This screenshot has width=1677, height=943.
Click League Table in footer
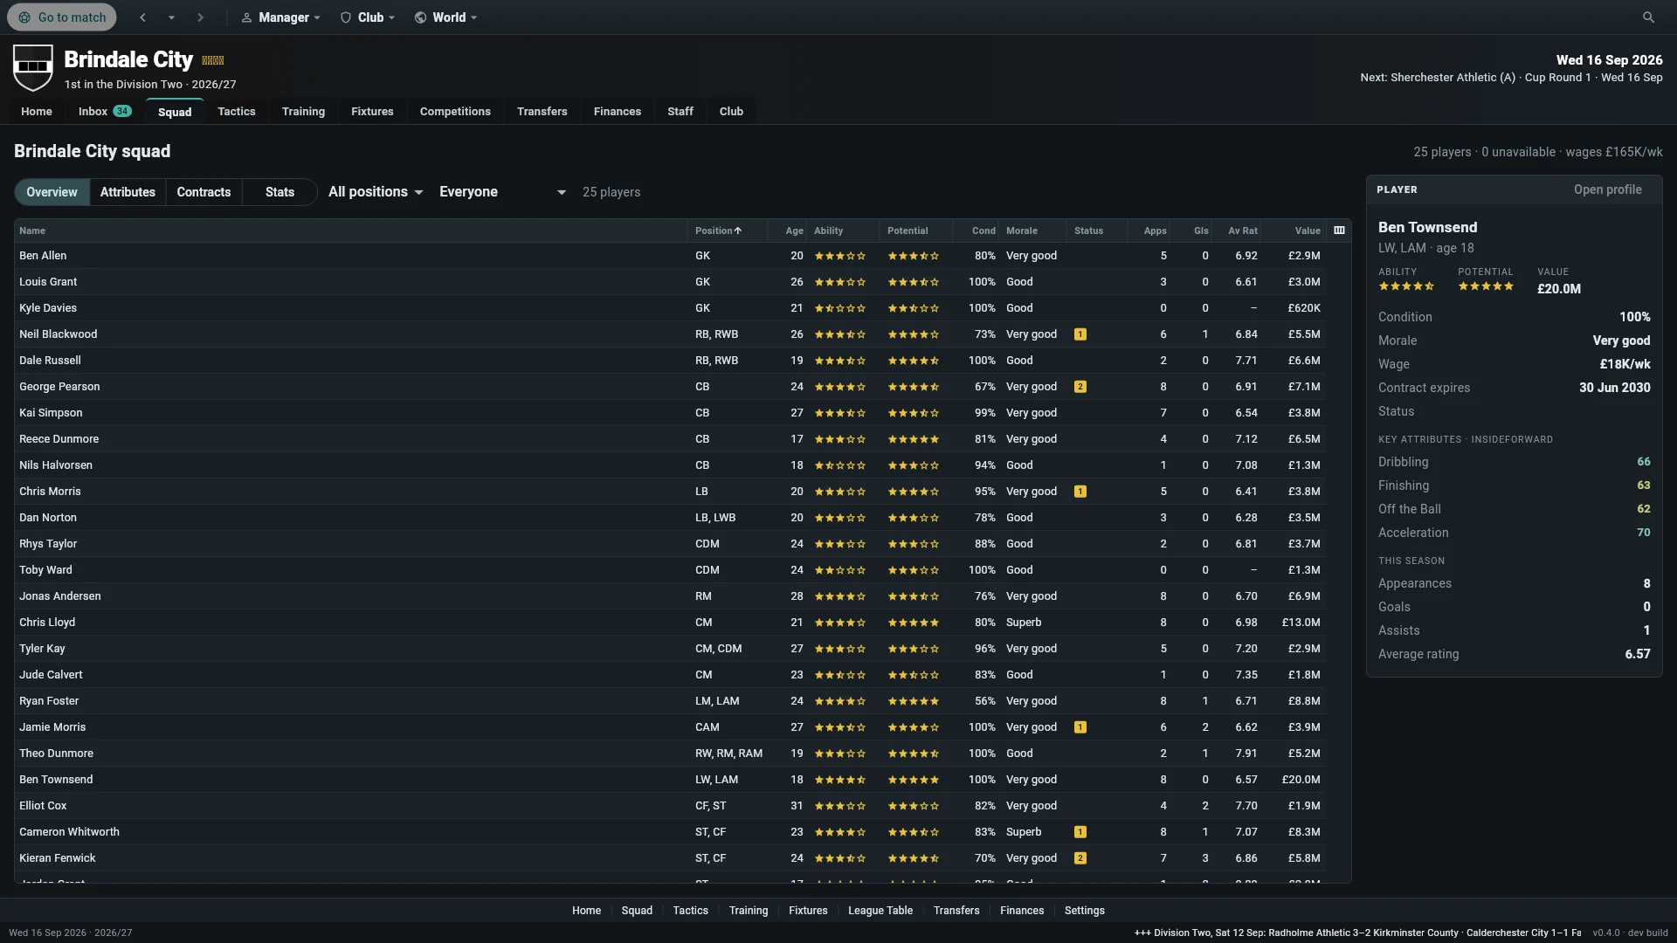tap(880, 910)
